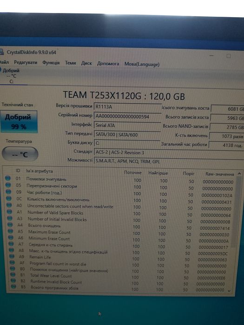Select the Total Wear Level Count row
Screen dimensions: 244x325
point(118,276)
